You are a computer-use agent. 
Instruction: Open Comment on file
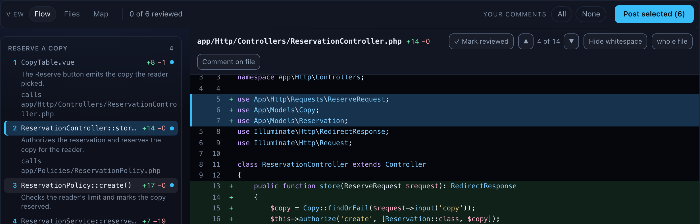tap(228, 62)
